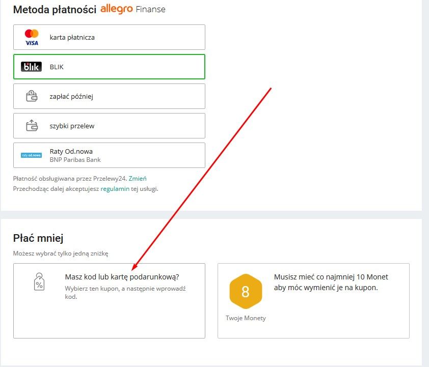Click the BLIK logo icon
Screen dimensions: 429x367
click(x=32, y=67)
